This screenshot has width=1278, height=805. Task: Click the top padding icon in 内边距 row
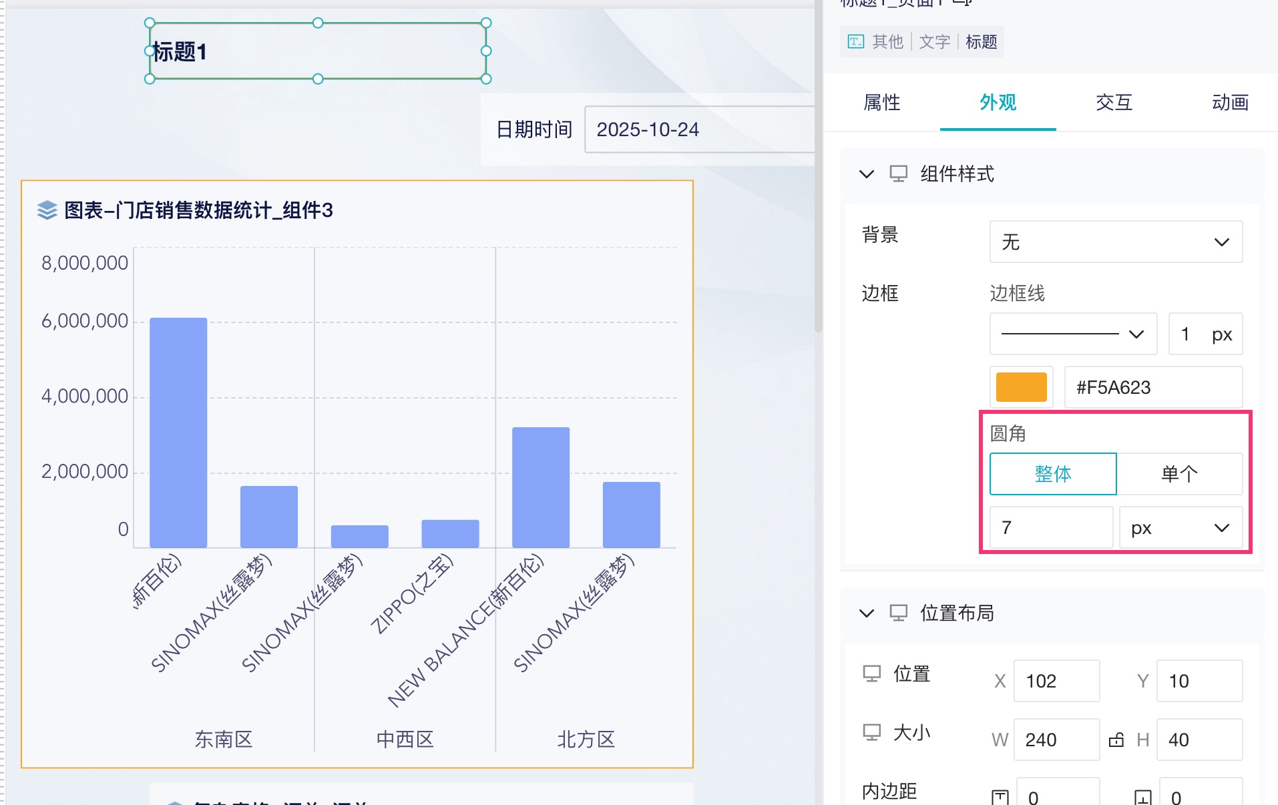coord(1000,797)
